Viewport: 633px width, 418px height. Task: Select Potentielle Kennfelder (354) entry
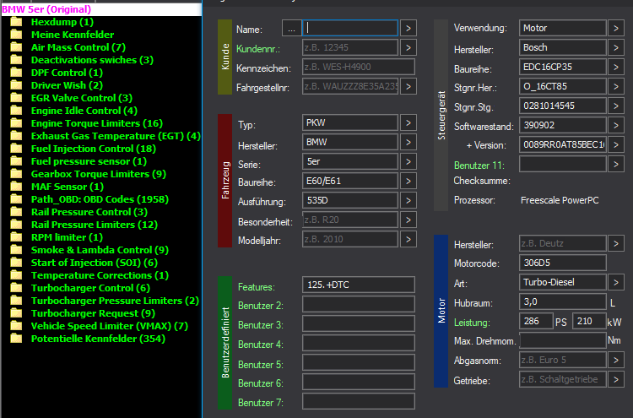pos(98,339)
